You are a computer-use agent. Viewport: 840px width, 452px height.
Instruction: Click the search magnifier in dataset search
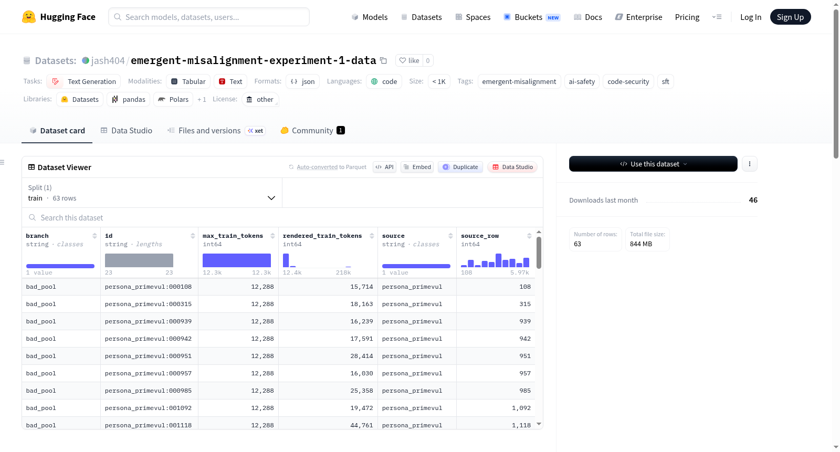[x=33, y=217]
